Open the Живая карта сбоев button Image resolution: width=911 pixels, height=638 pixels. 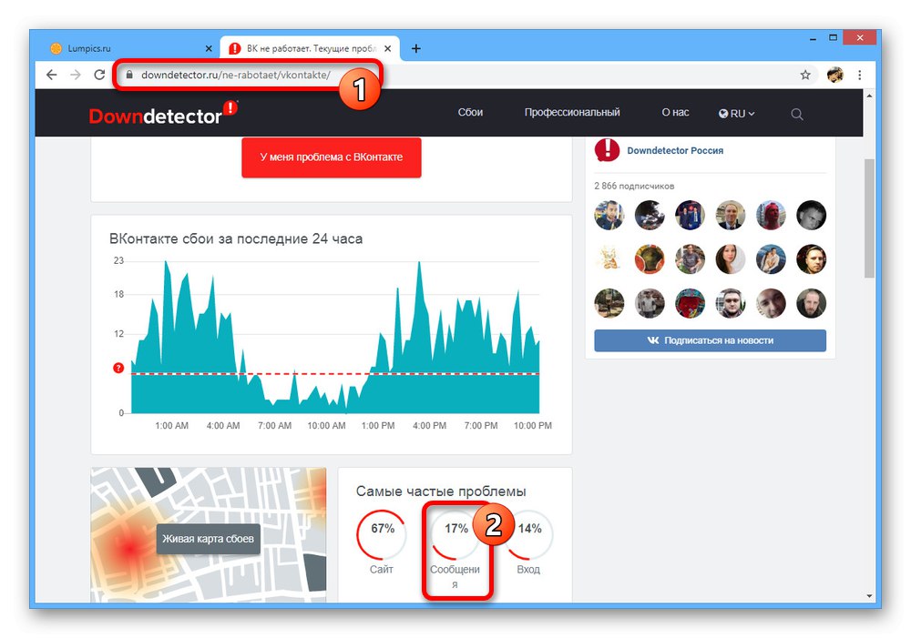[x=208, y=539]
